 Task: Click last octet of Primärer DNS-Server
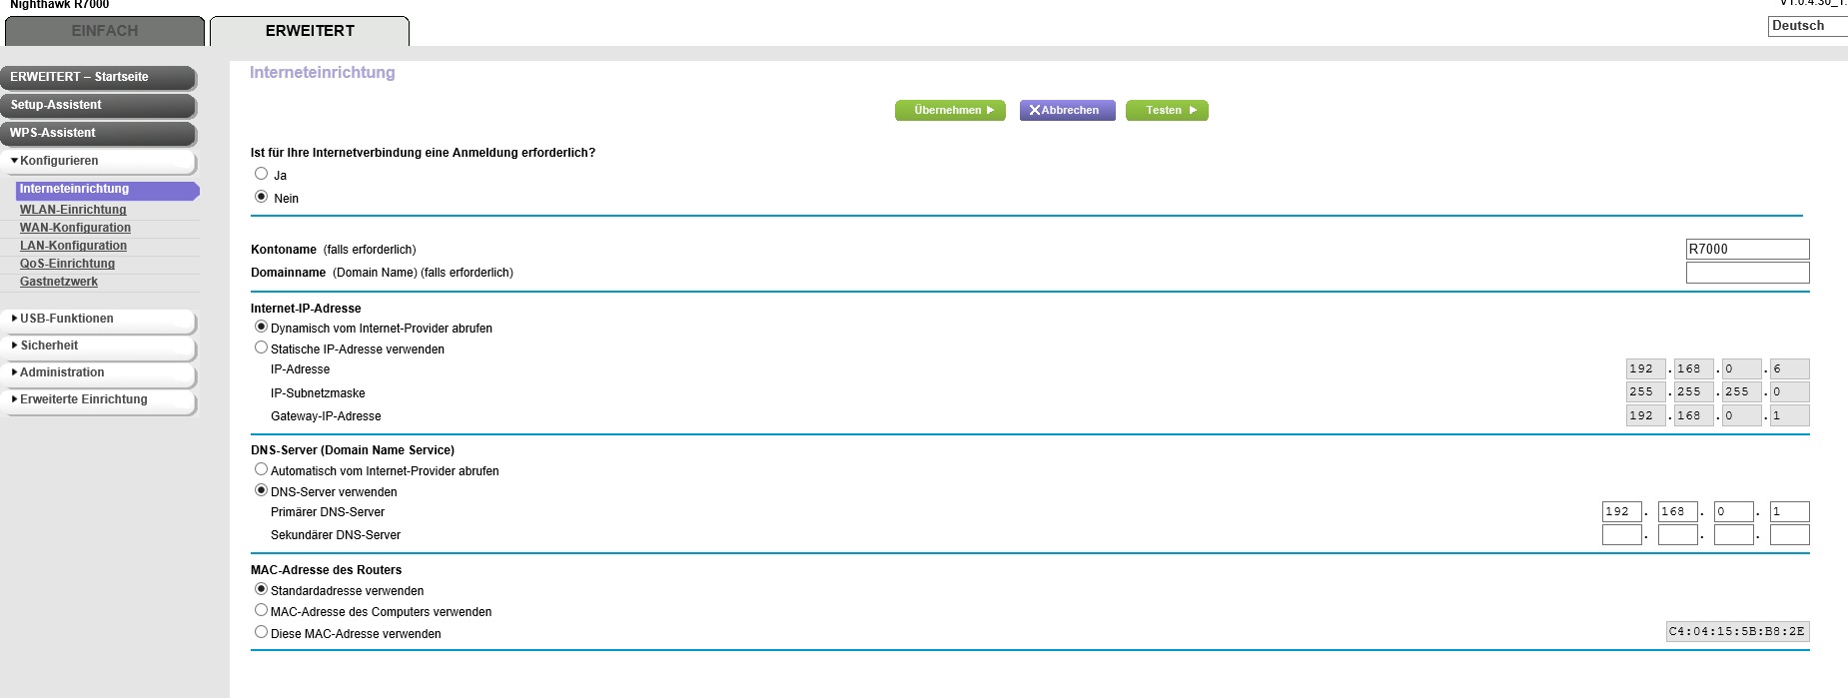point(1789,512)
